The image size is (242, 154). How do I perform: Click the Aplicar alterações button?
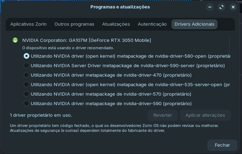pyautogui.click(x=205, y=115)
